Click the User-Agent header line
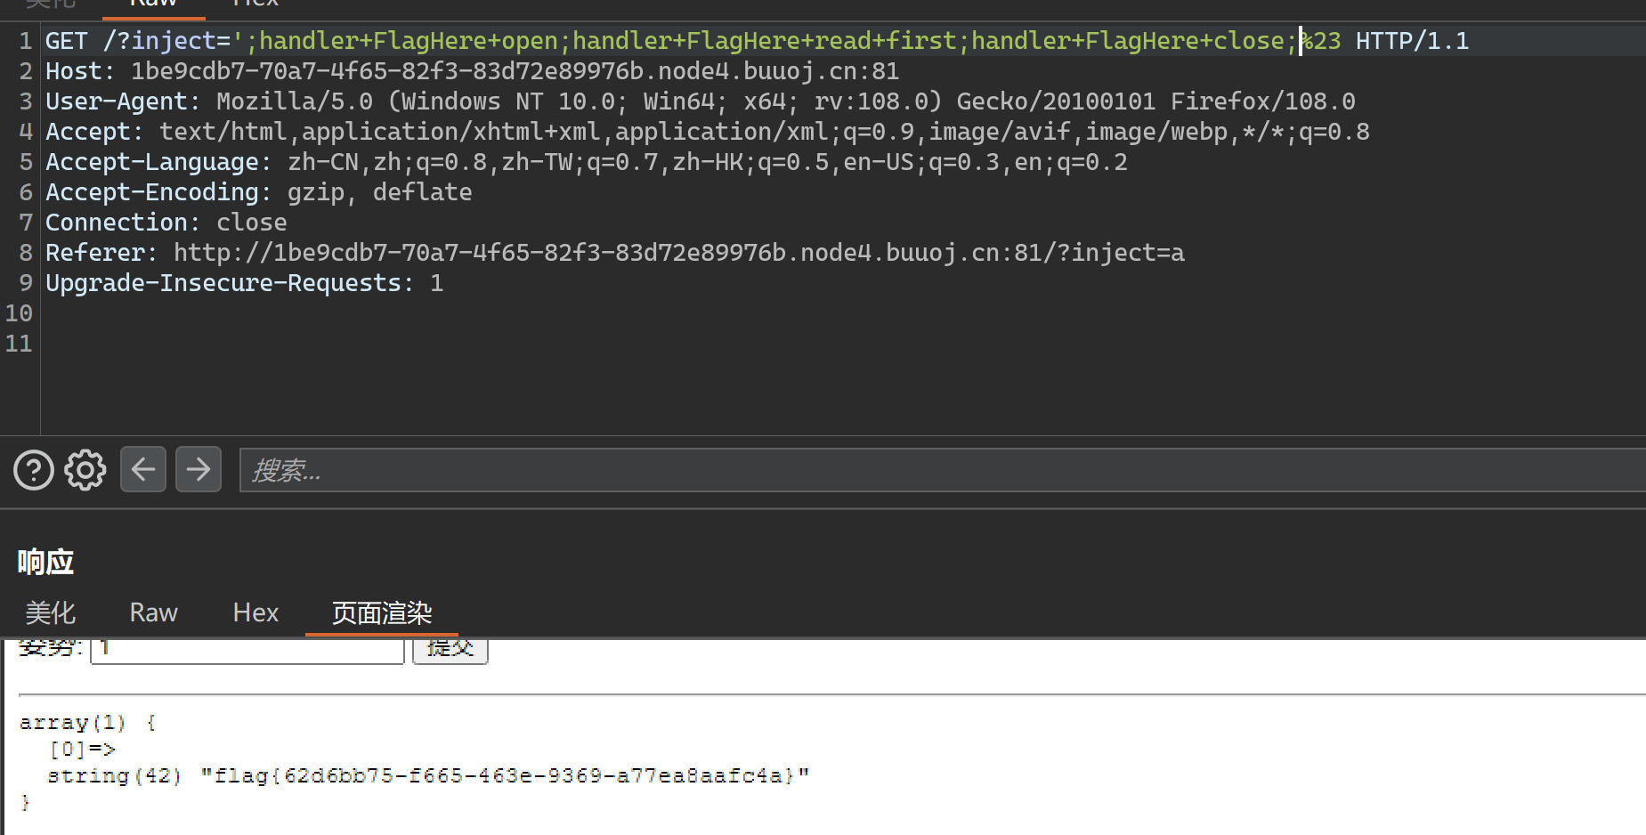The height and width of the screenshot is (835, 1646). (x=700, y=101)
